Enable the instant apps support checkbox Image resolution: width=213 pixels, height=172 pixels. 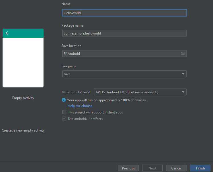pos(64,112)
